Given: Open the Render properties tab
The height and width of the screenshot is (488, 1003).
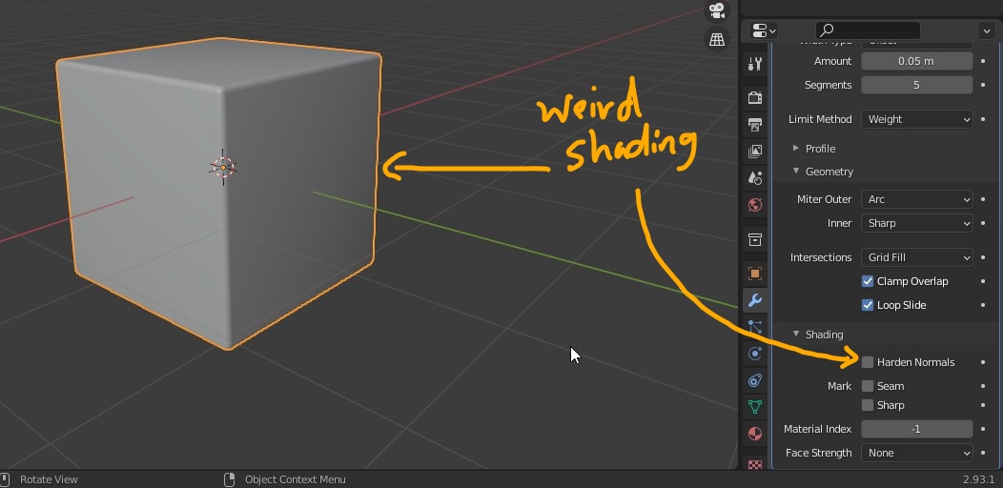Looking at the screenshot, I should 755,97.
